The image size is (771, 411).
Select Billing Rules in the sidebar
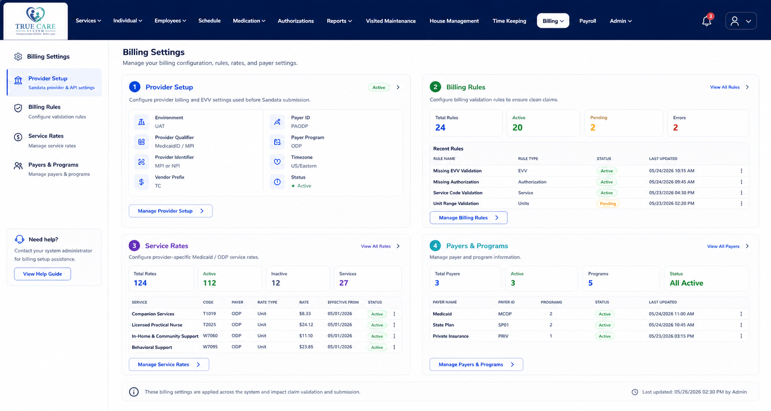click(54, 111)
